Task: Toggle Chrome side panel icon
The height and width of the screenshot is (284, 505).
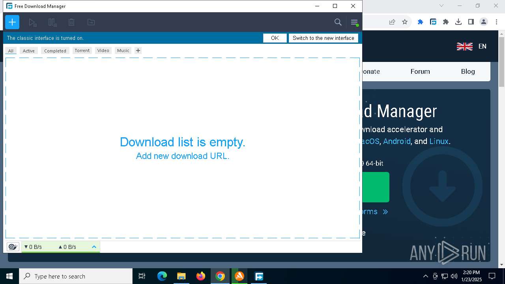Action: click(471, 22)
